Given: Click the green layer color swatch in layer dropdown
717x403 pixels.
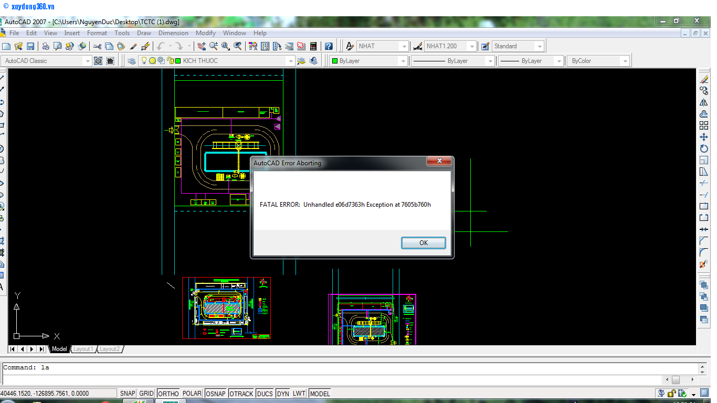Looking at the screenshot, I should (178, 61).
